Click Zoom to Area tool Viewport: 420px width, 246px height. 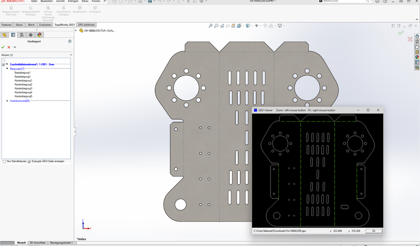(216, 26)
